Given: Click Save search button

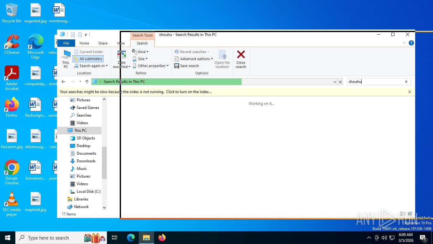Looking at the screenshot, I should coord(187,66).
